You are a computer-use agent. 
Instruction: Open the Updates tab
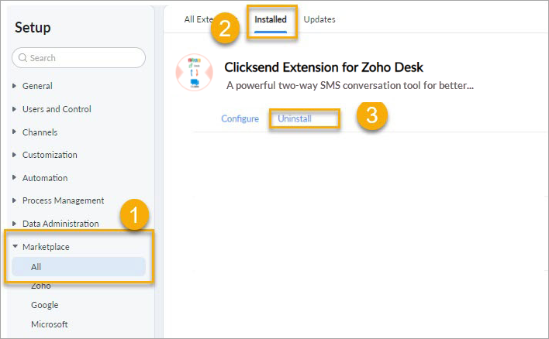[x=319, y=19]
